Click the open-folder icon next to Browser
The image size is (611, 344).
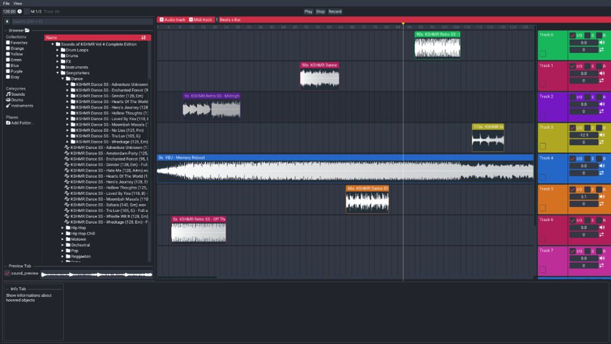point(27,31)
